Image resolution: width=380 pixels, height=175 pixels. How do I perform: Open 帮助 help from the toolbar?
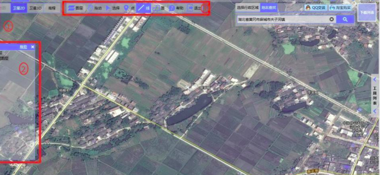pos(176,8)
